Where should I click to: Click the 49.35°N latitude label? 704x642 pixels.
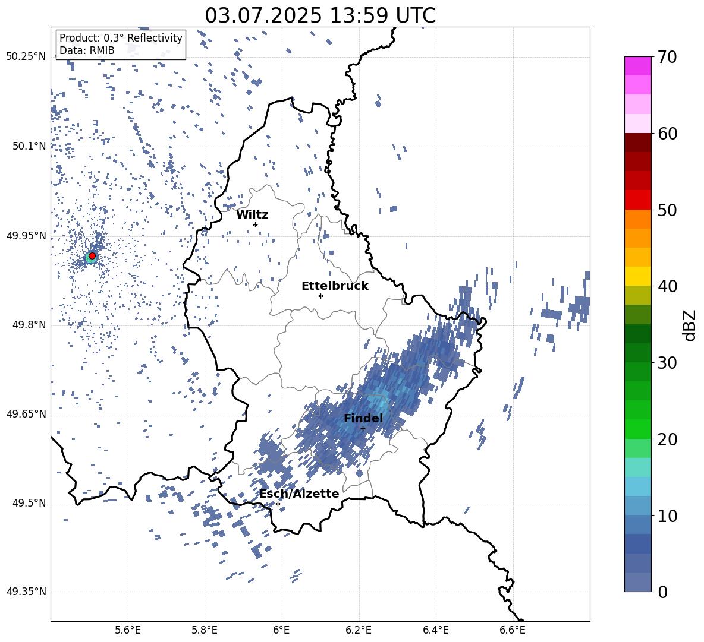[26, 592]
